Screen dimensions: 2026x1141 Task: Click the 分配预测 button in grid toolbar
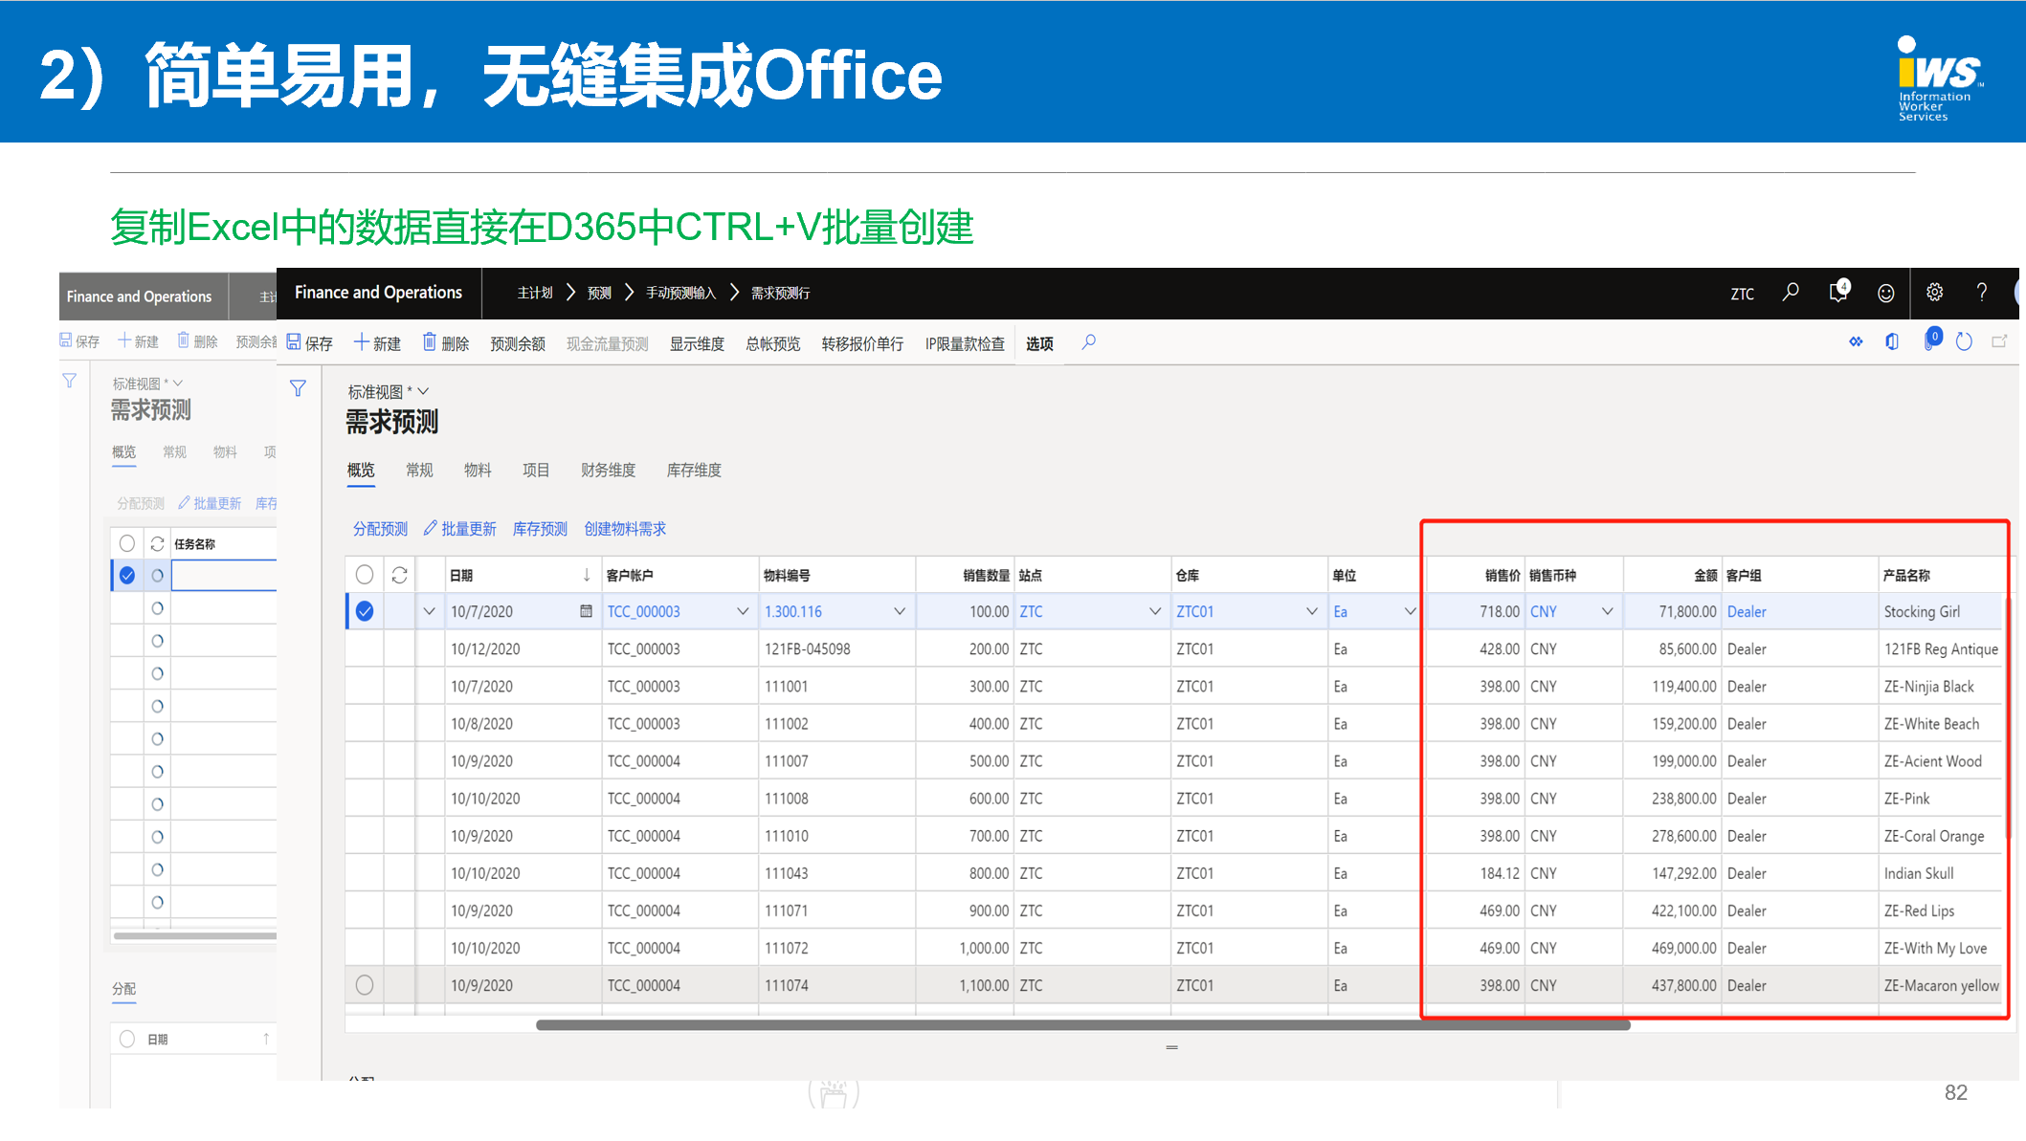(374, 528)
